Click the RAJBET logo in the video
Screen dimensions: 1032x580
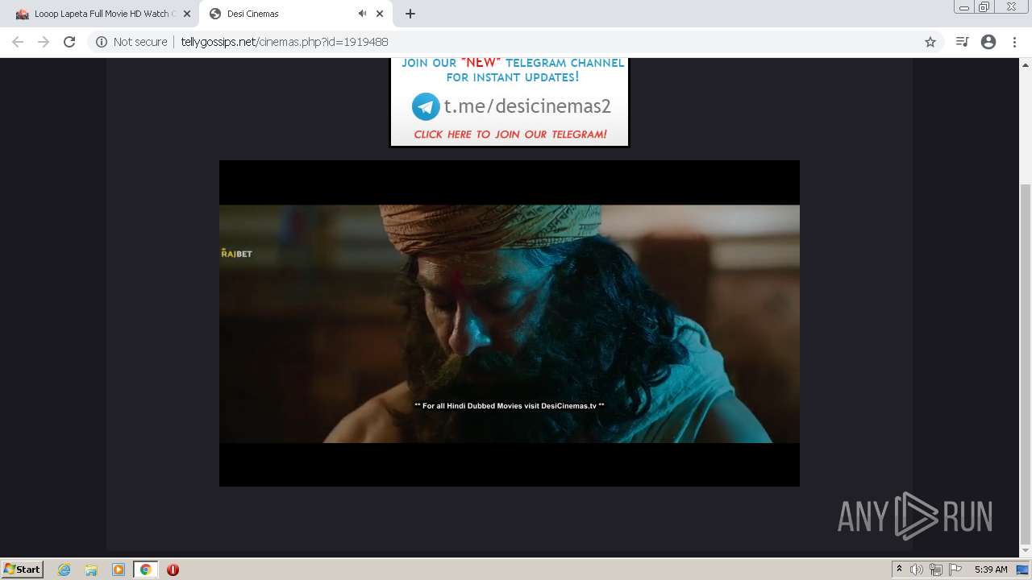pyautogui.click(x=237, y=254)
